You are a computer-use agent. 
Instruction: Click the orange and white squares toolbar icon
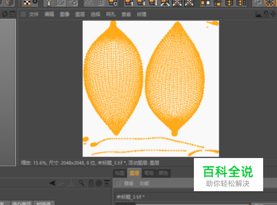(x=205, y=3)
